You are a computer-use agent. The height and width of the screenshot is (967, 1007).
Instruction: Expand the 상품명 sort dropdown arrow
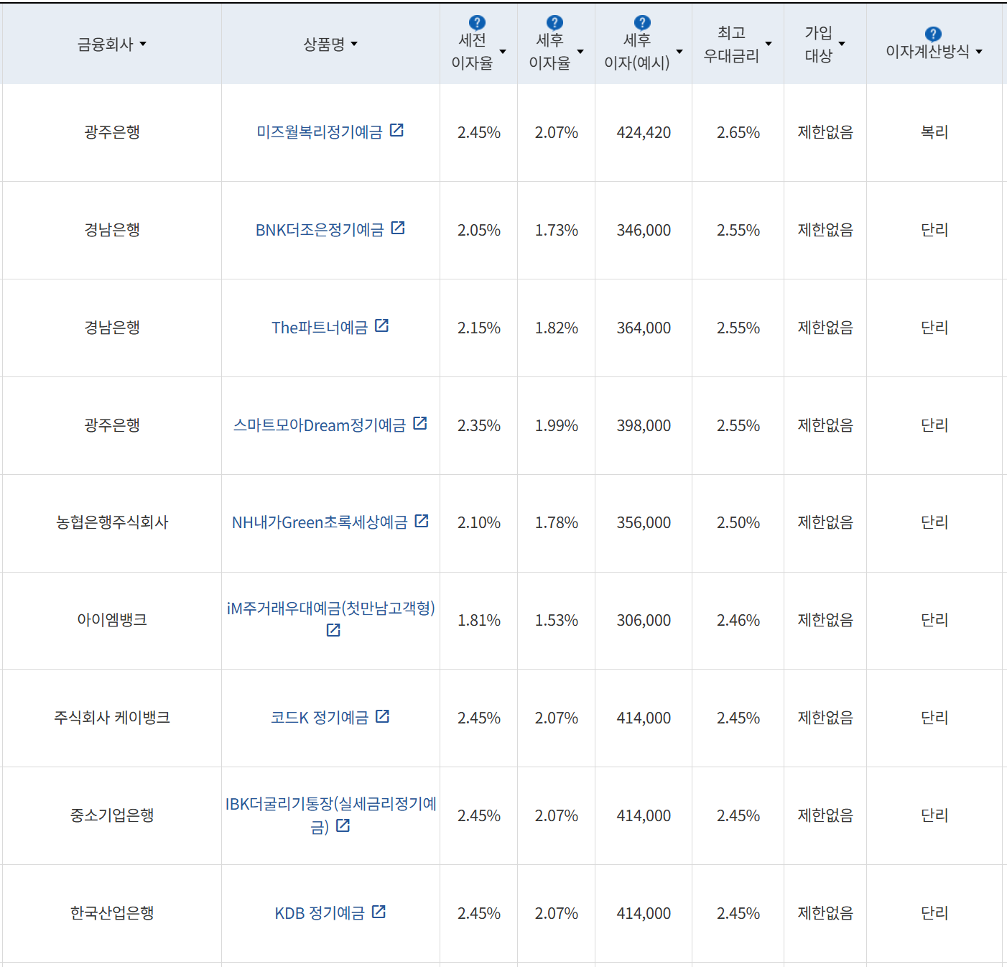point(355,44)
